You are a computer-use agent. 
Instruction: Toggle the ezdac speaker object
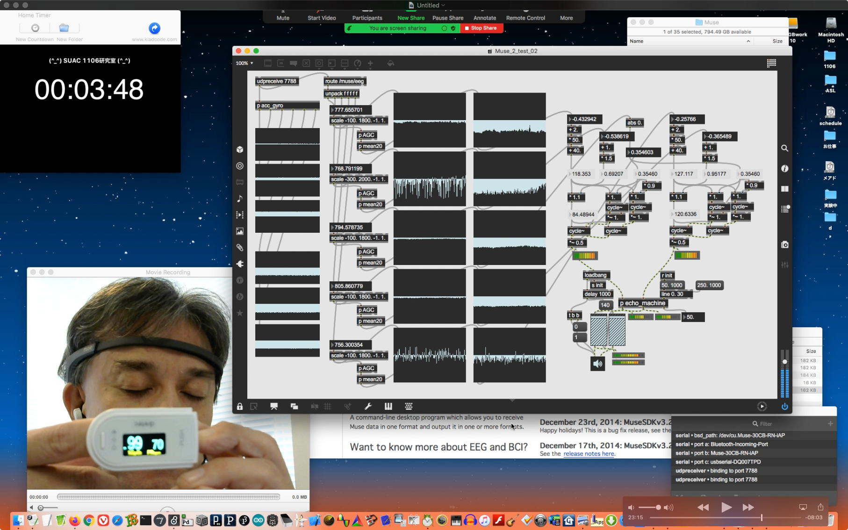click(597, 364)
